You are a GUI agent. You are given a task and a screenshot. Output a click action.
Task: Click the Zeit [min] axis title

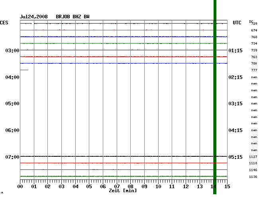pyautogui.click(x=123, y=191)
